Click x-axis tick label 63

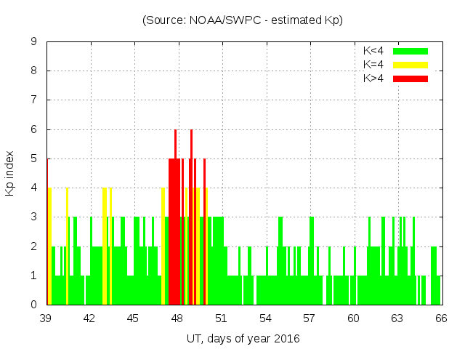(397, 318)
